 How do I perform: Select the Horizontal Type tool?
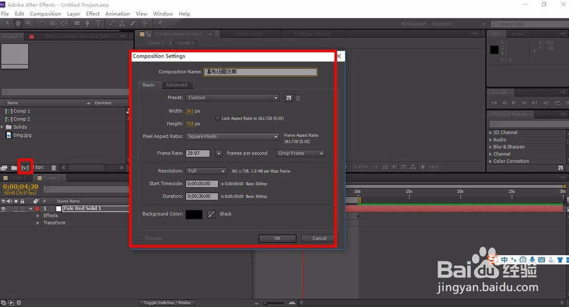pyautogui.click(x=98, y=23)
